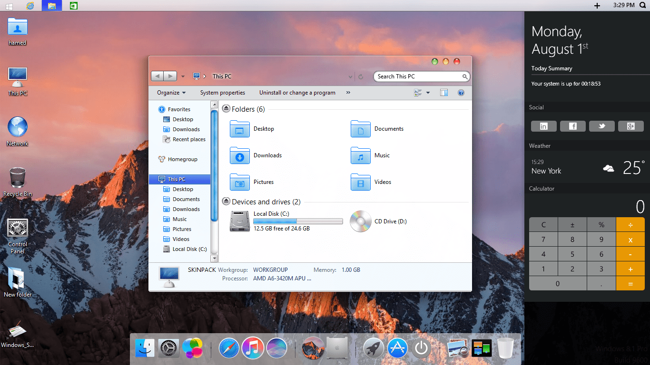Open help question mark in Explorer
650x365 pixels.
click(461, 93)
